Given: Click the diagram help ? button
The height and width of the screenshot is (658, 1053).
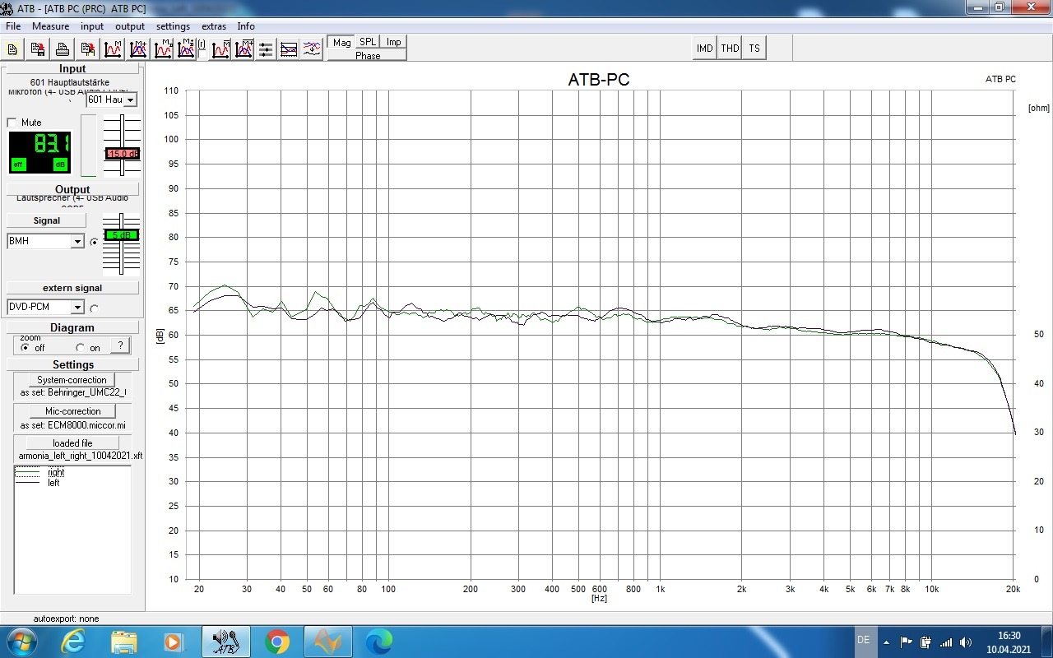Looking at the screenshot, I should click(121, 345).
